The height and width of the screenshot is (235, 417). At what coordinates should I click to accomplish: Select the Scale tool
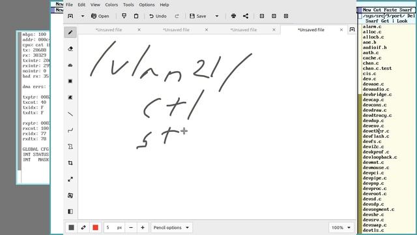coord(70,179)
